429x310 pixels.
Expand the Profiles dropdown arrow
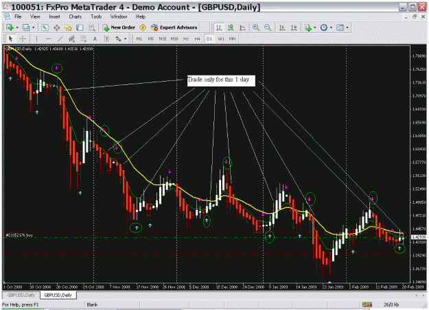click(x=34, y=27)
